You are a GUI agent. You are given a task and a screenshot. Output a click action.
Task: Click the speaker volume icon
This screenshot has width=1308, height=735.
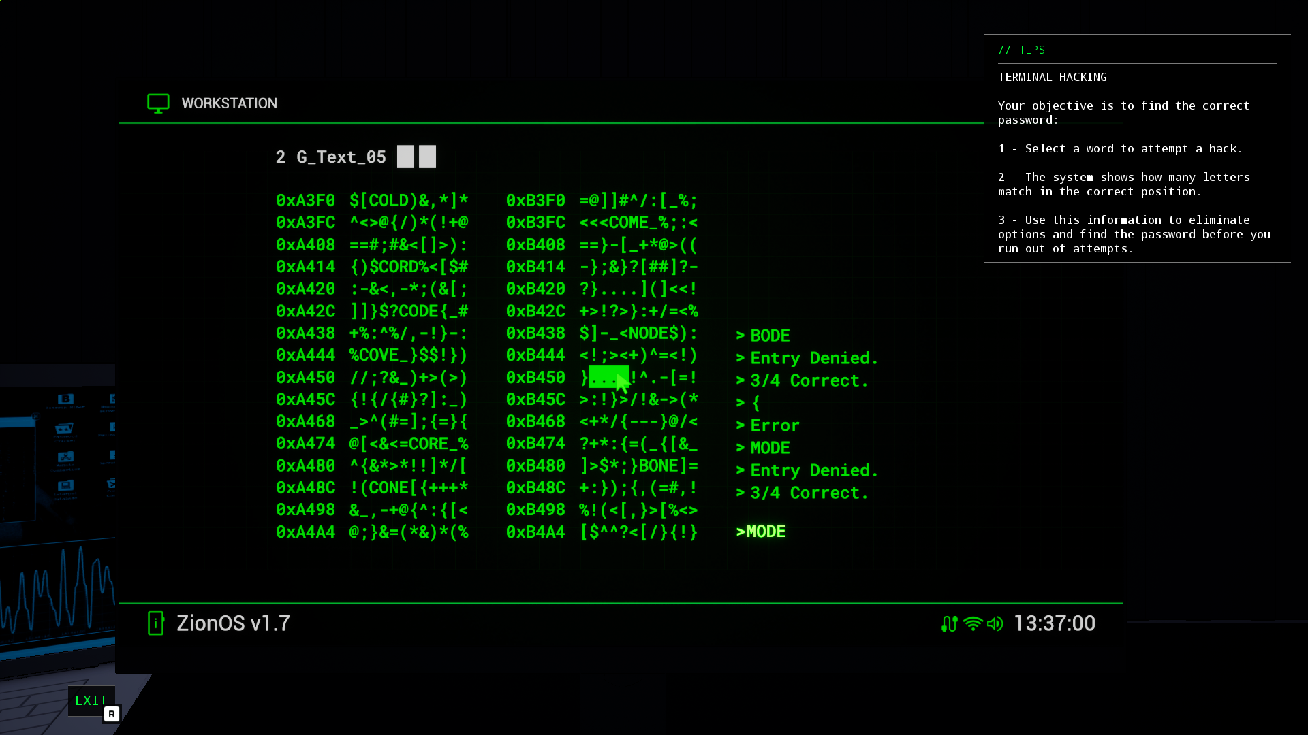pos(995,623)
